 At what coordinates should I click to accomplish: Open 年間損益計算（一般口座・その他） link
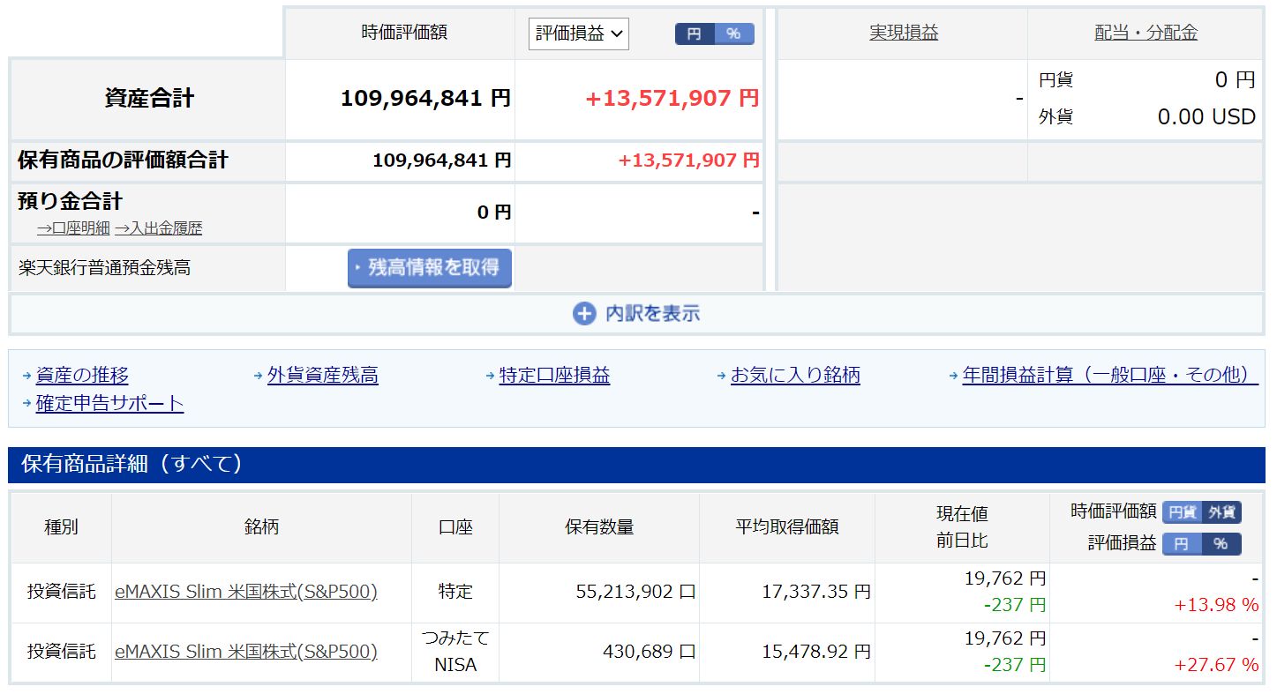(x=1109, y=375)
